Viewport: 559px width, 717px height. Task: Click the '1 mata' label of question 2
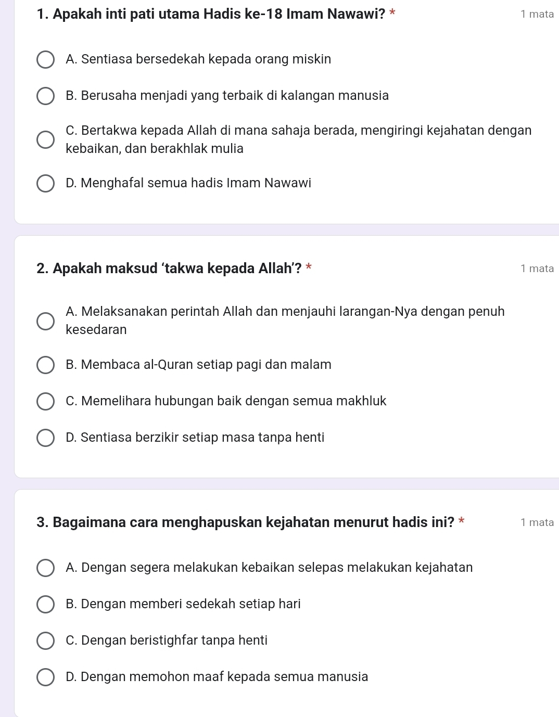pyautogui.click(x=537, y=269)
